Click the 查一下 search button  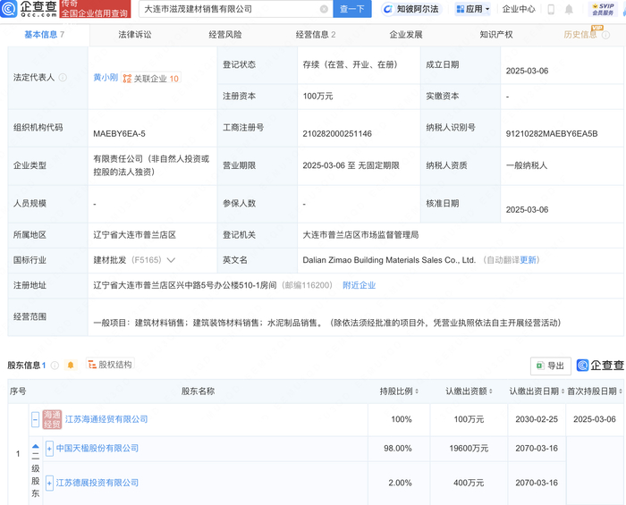[x=351, y=9]
